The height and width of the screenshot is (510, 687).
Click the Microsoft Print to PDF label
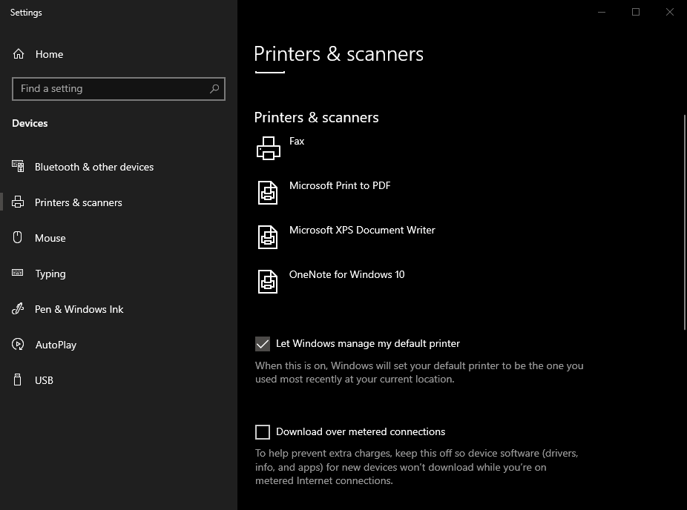pos(340,185)
